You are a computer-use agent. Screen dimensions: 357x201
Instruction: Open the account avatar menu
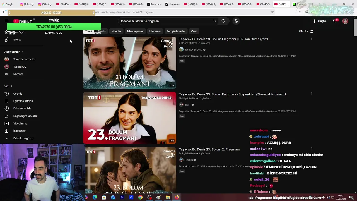point(345,21)
